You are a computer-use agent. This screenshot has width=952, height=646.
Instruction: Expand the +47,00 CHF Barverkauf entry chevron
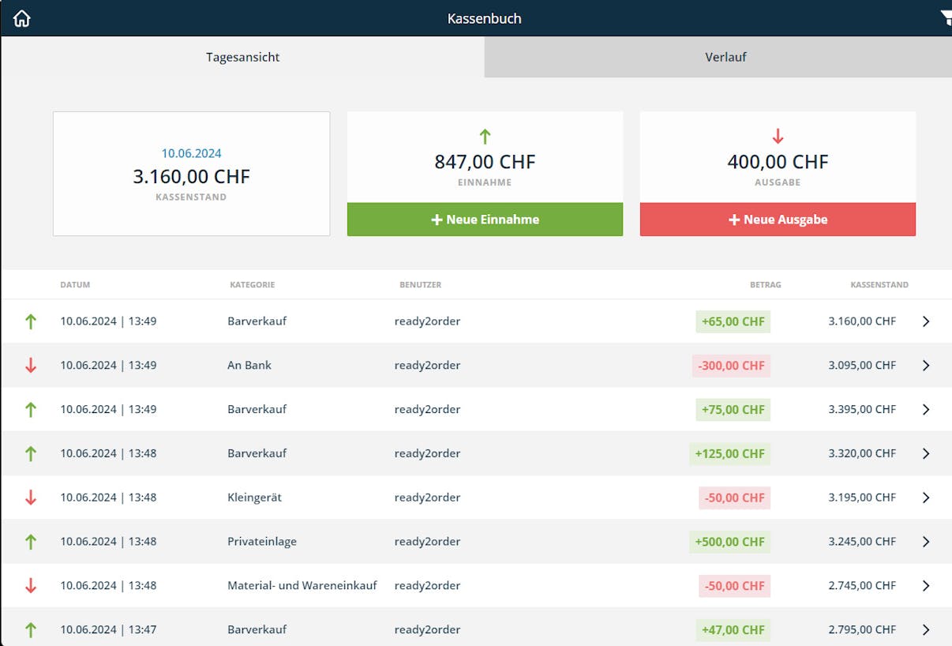point(926,630)
